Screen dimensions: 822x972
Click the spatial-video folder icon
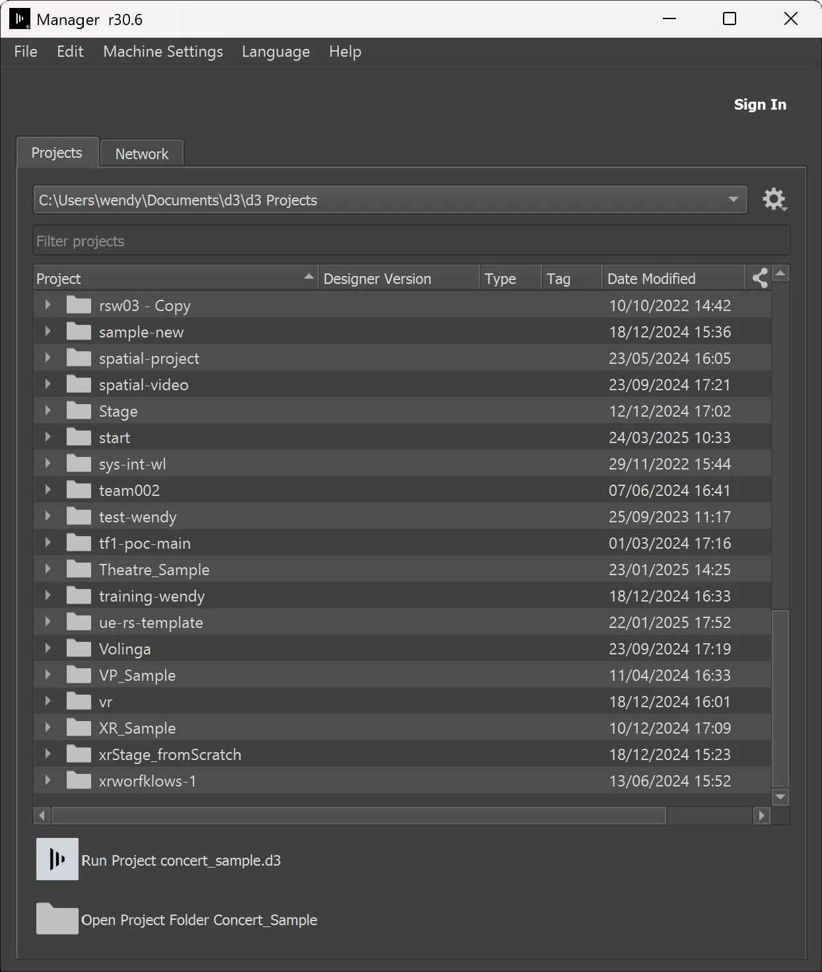point(79,384)
